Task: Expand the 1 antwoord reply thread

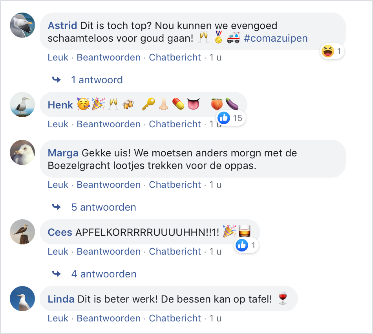Action: tap(97, 80)
